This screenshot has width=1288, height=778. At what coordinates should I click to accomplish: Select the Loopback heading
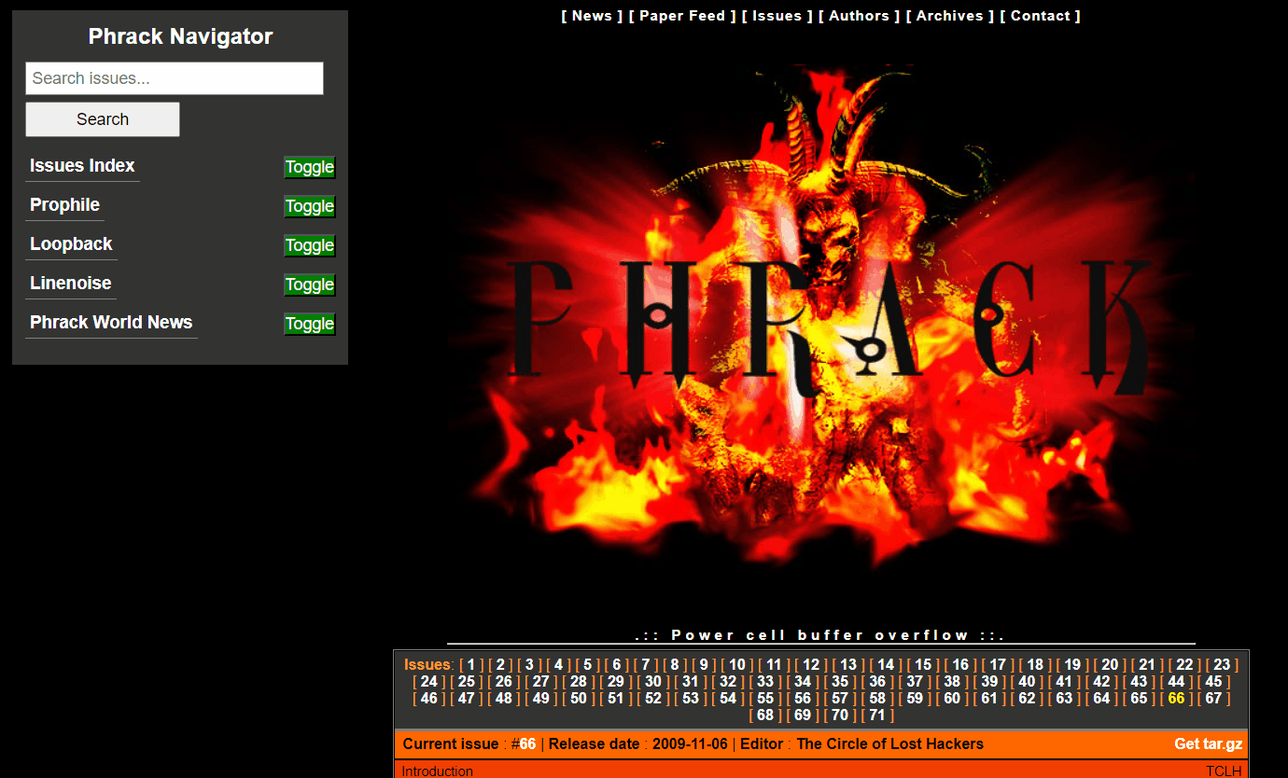[71, 244]
